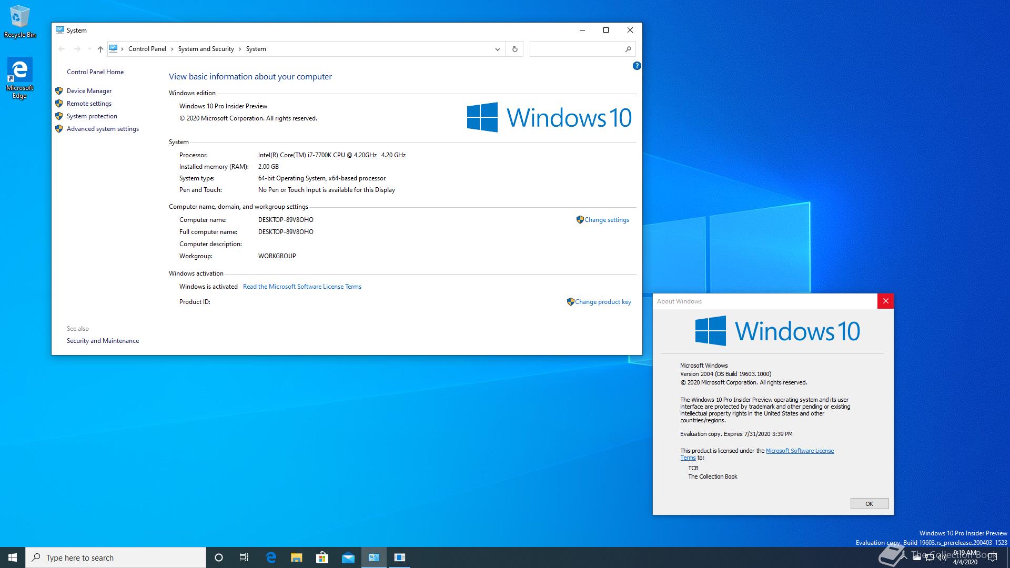Click the Forward arrow in System window
This screenshot has width=1010, height=568.
point(77,49)
